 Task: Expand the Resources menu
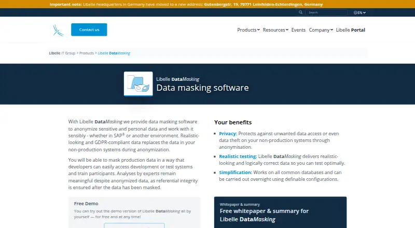pos(275,30)
